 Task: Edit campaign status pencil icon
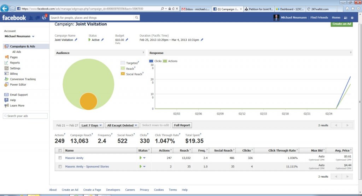(x=103, y=39)
